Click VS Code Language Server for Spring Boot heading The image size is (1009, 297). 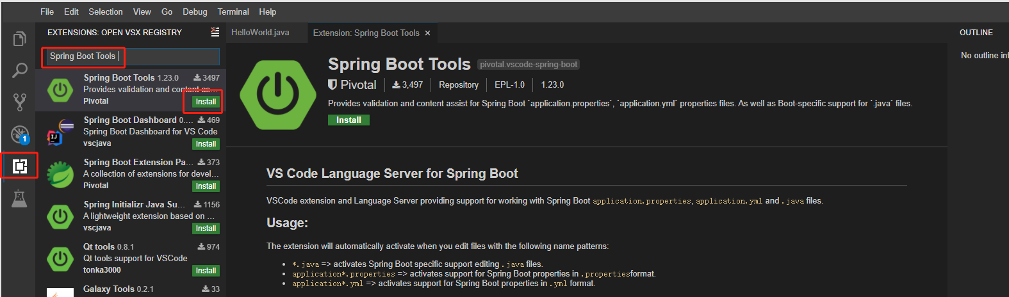392,173
